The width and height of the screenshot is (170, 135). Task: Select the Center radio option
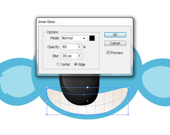(58, 64)
